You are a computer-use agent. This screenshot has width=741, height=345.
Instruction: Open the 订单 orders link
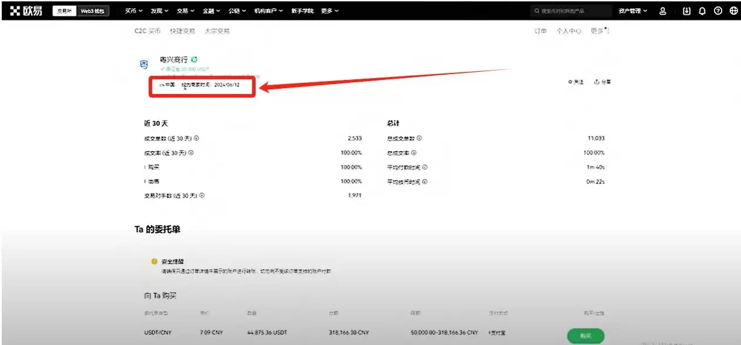tap(540, 31)
